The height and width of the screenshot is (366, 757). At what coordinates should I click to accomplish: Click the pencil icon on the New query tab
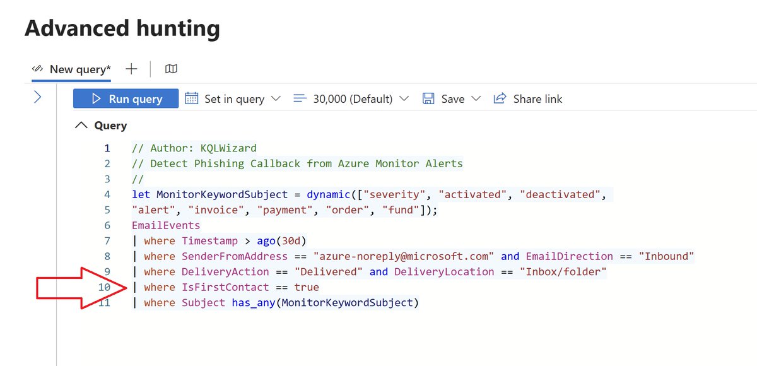tap(38, 69)
